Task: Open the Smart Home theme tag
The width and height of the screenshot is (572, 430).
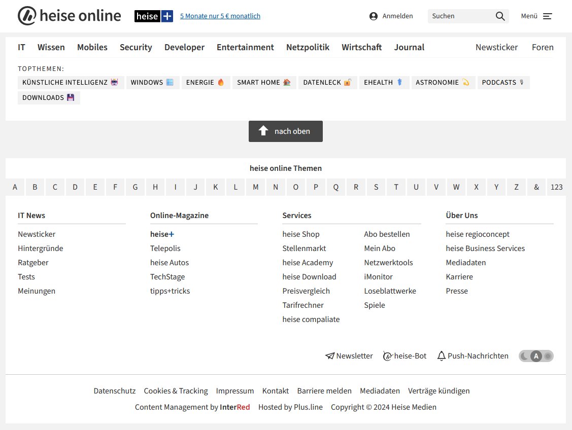Action: [264, 82]
